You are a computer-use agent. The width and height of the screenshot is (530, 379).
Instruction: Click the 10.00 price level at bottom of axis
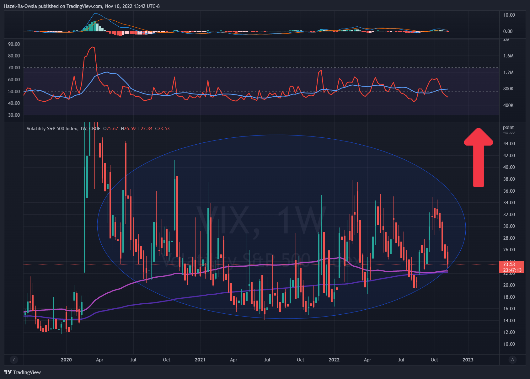[x=509, y=344]
